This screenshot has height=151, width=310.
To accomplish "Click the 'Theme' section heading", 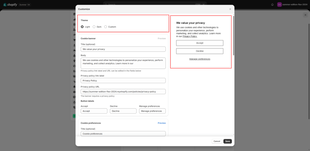I will [x=84, y=20].
